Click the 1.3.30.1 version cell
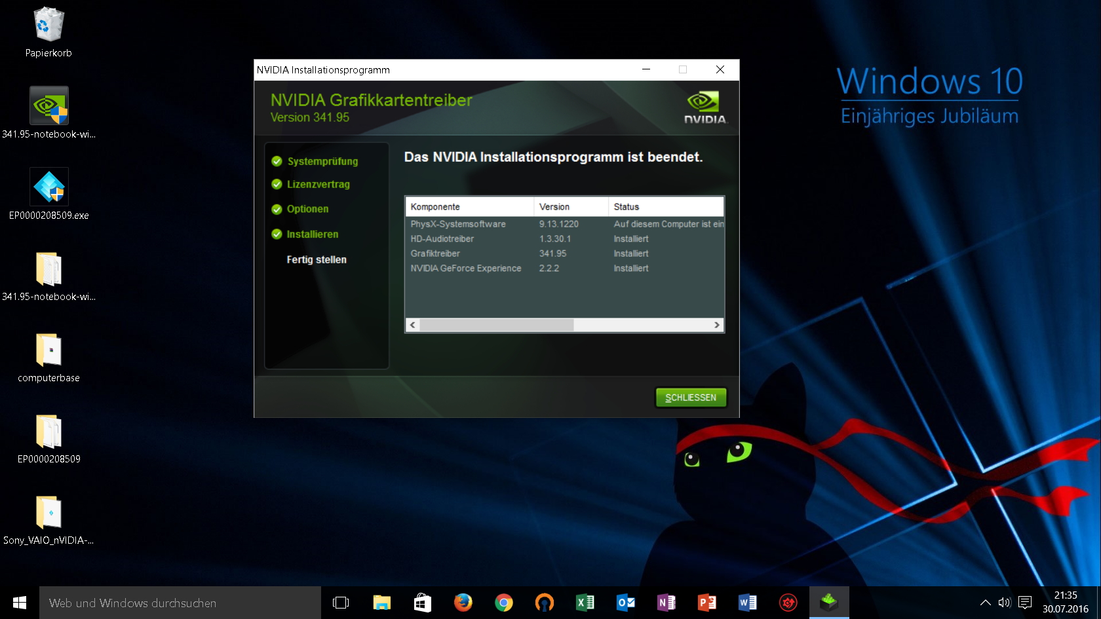 click(555, 239)
